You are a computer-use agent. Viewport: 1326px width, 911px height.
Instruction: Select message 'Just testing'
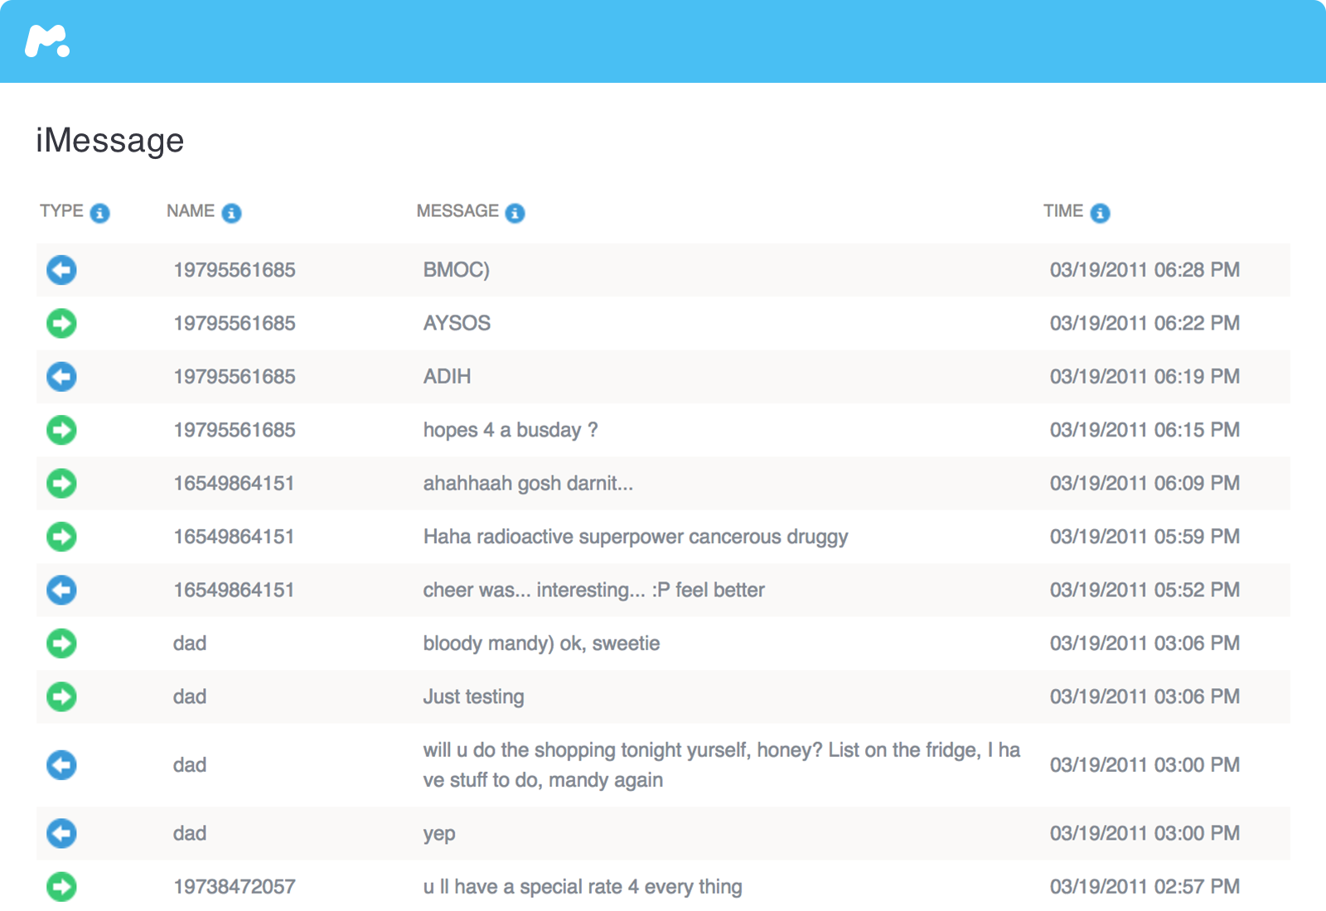point(473,697)
